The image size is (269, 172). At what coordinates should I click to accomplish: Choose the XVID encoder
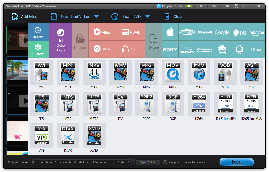(94, 136)
